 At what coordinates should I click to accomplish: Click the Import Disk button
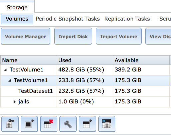(x=73, y=36)
